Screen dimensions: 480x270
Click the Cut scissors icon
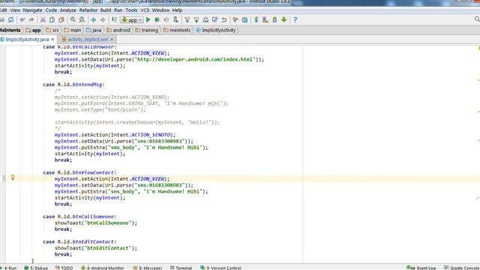43,20
